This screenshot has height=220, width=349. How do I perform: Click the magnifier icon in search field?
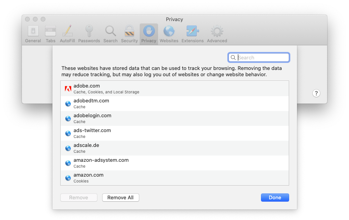click(x=233, y=57)
